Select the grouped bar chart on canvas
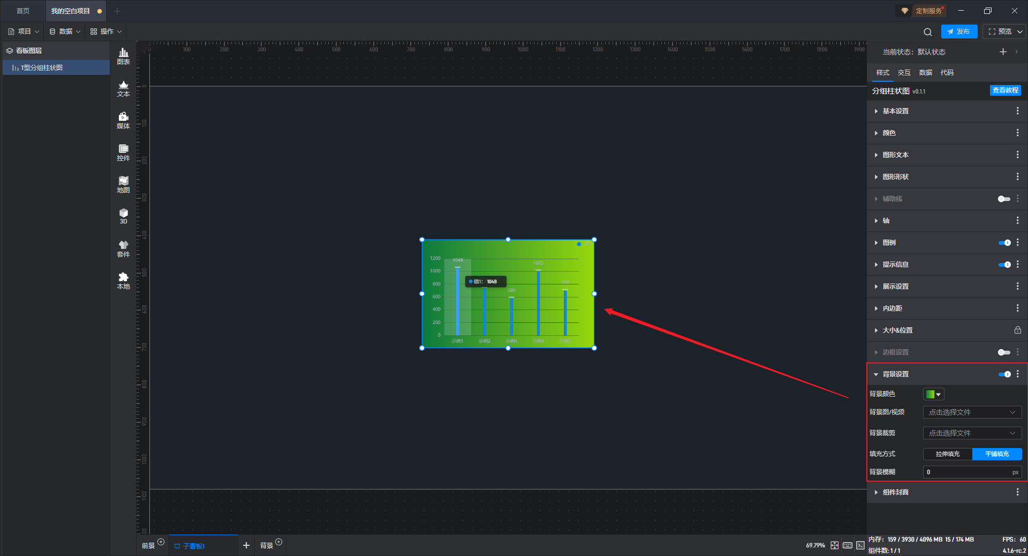The width and height of the screenshot is (1028, 556). click(508, 294)
